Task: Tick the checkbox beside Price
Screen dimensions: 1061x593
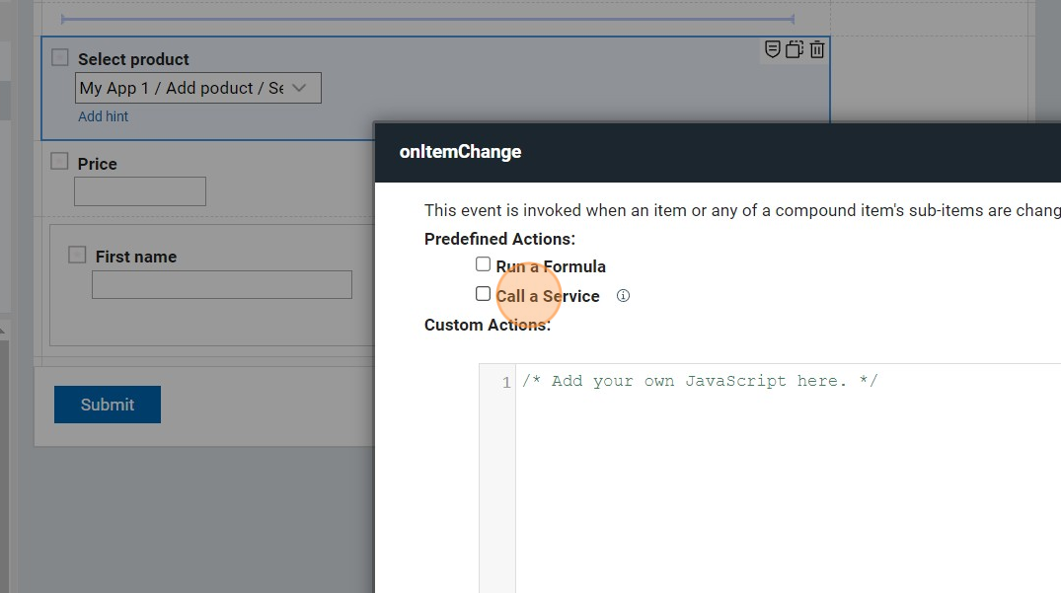Action: coord(60,162)
